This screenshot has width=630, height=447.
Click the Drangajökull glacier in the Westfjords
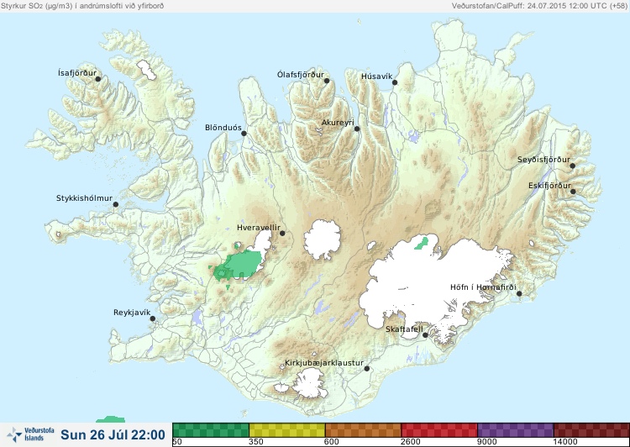(147, 70)
